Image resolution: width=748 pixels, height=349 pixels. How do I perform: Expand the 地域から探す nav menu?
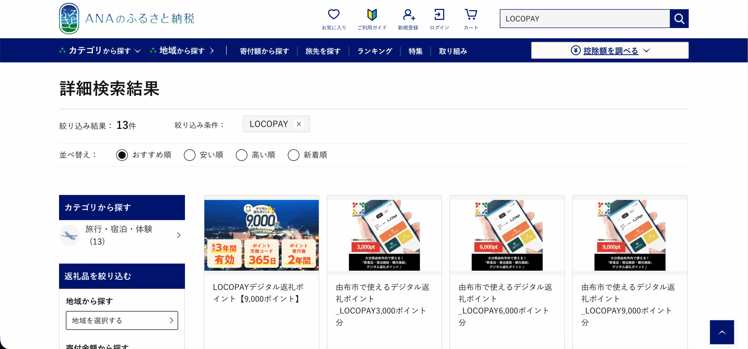(182, 51)
